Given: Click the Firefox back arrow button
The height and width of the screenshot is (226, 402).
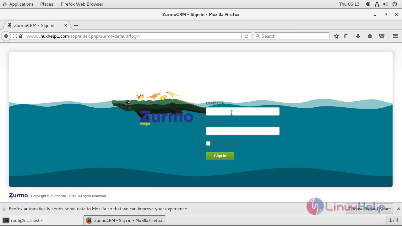Looking at the screenshot, I should coord(6,36).
